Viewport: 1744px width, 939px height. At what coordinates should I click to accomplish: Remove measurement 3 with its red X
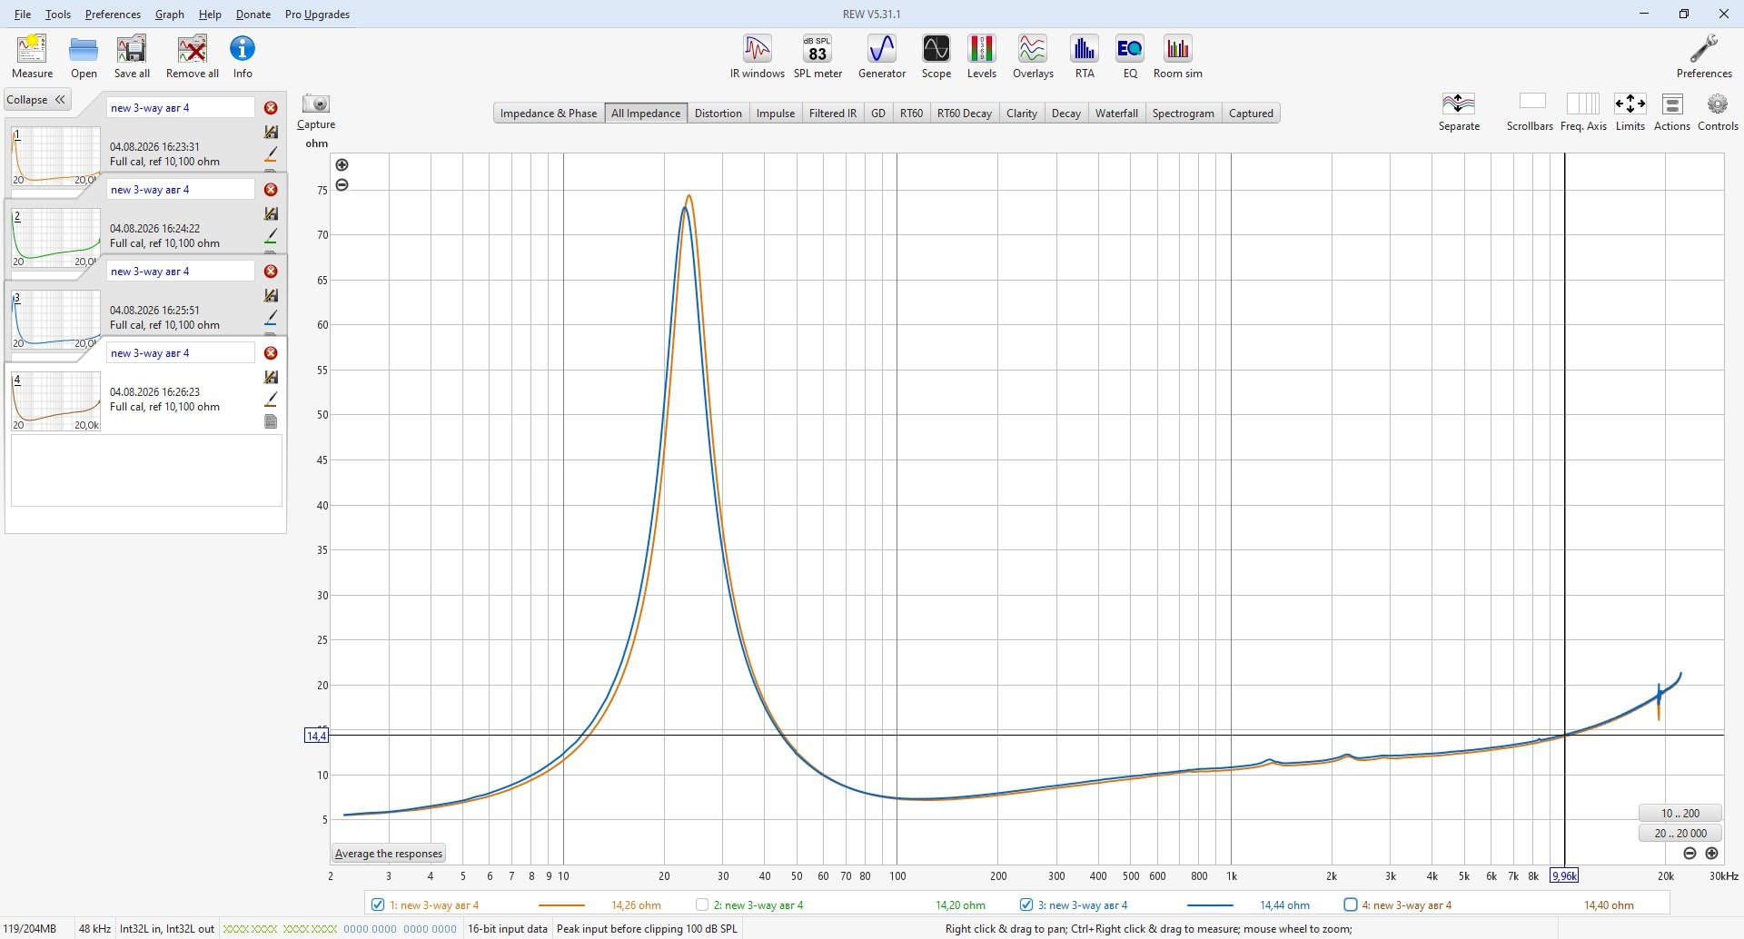(271, 272)
